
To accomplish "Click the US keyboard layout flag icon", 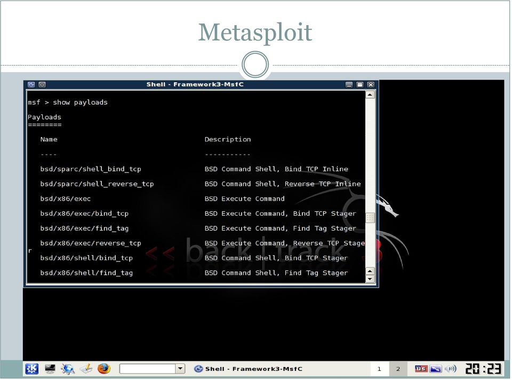I will click(x=421, y=369).
